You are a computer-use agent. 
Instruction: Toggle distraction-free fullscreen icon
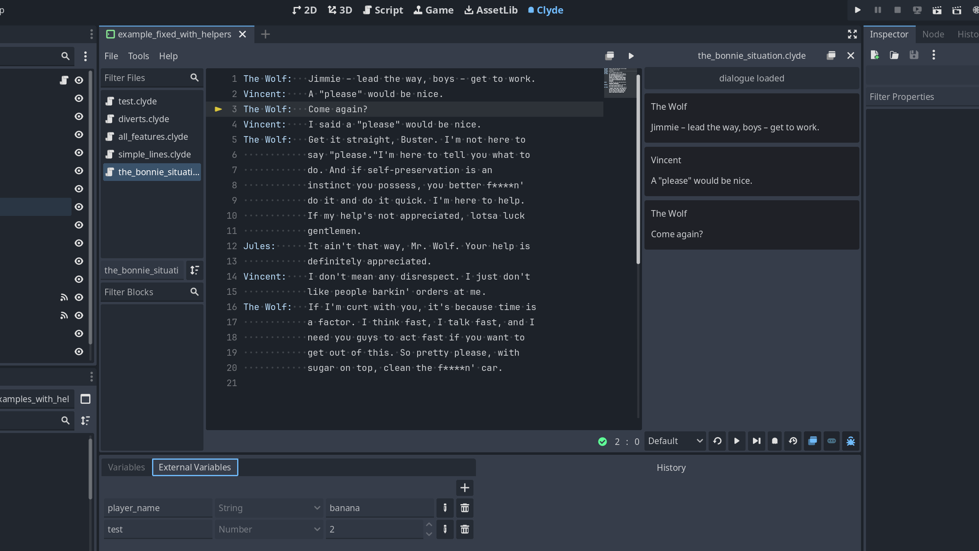[852, 34]
